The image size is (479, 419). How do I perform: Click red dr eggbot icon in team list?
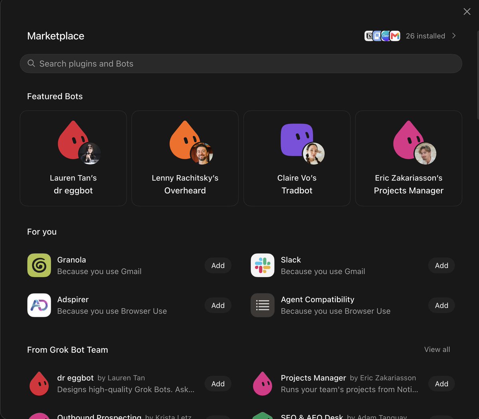(x=39, y=383)
